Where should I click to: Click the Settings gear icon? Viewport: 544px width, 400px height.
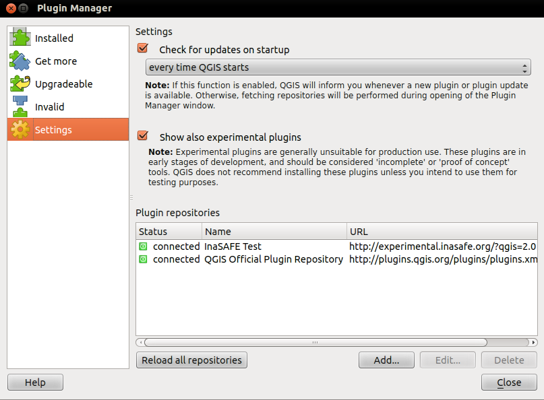point(20,129)
